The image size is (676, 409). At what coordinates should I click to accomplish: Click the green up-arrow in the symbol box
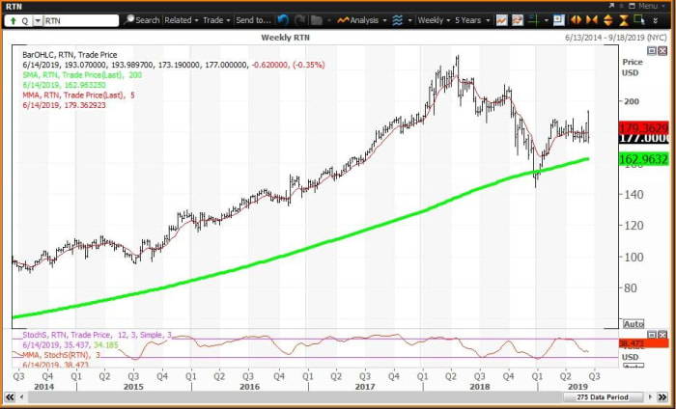(x=13, y=20)
